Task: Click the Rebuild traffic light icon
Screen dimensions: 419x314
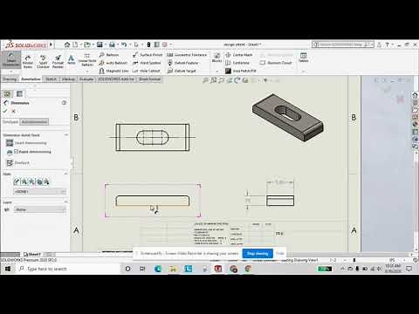Action: pos(148,44)
